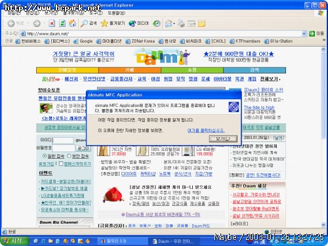This screenshot has width=328, height=246.
Task: Click the 로그인 button
Action: click(83, 148)
